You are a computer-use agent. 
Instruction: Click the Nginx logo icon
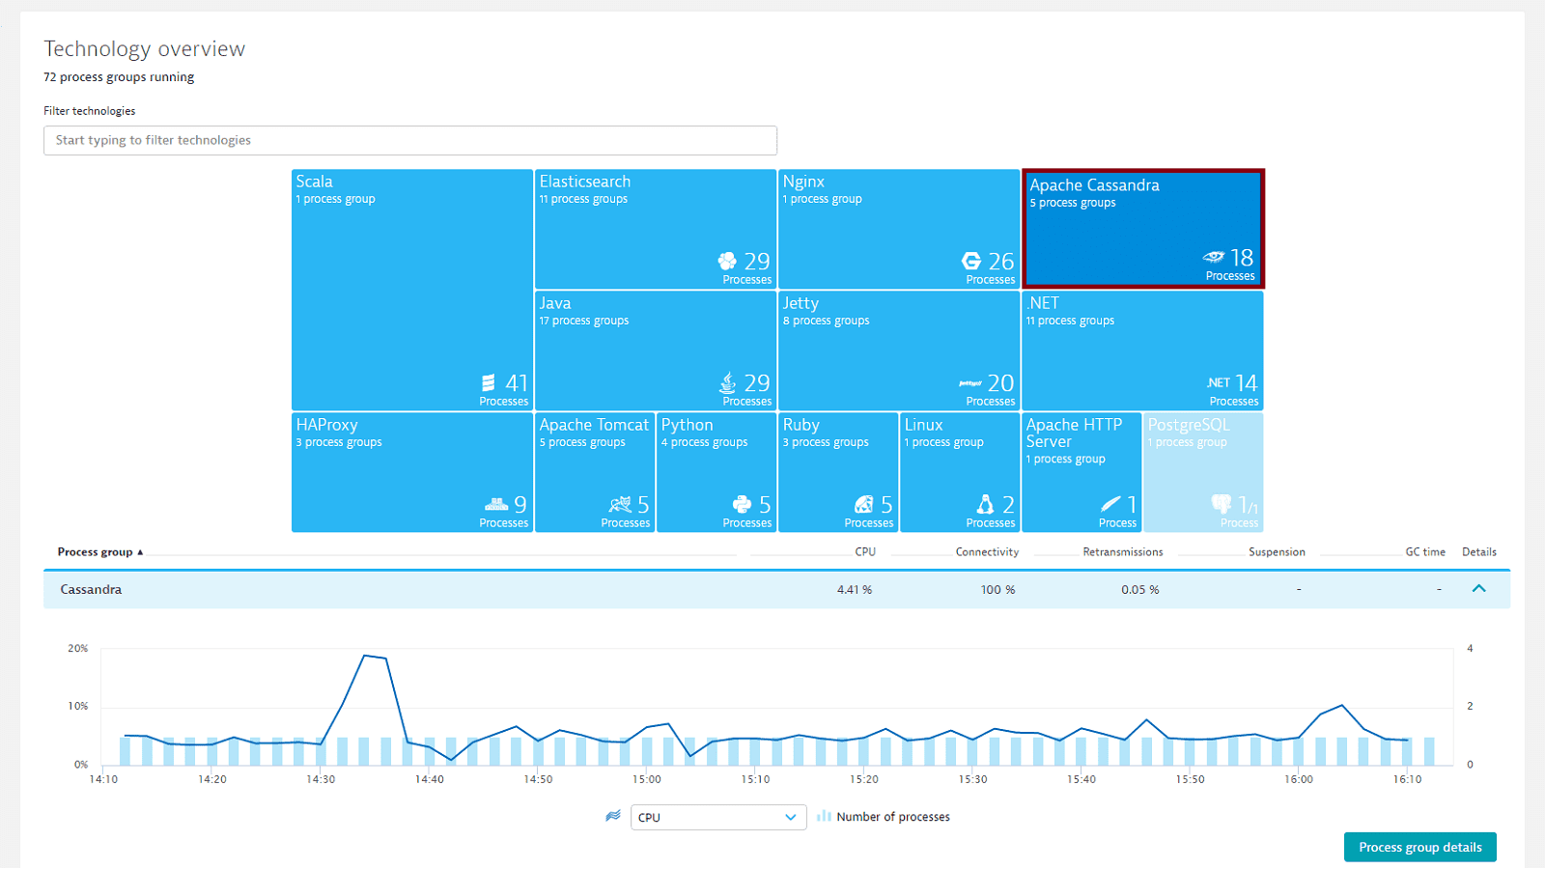971,261
